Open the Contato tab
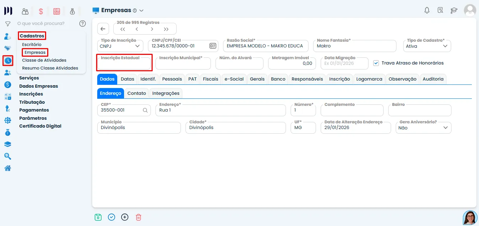Image resolution: width=479 pixels, height=226 pixels. (x=136, y=93)
